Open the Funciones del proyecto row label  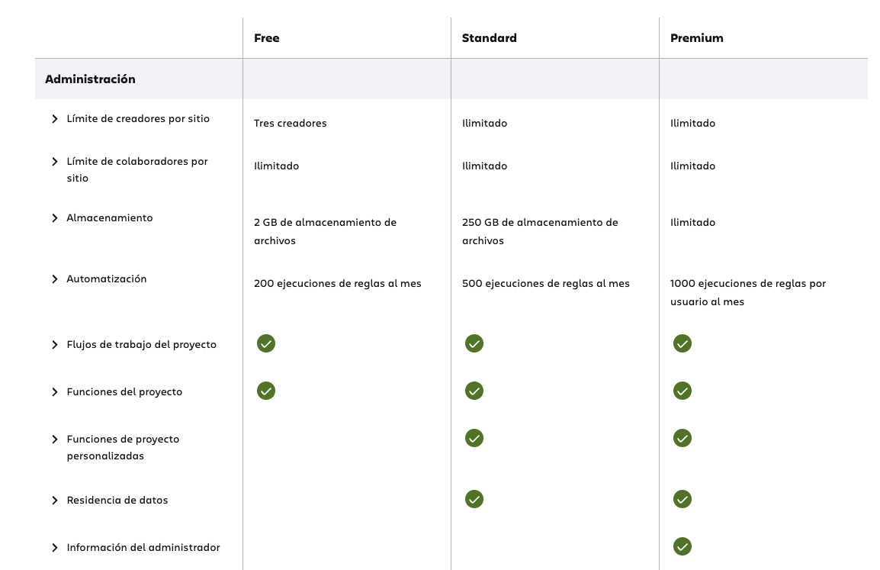[124, 392]
